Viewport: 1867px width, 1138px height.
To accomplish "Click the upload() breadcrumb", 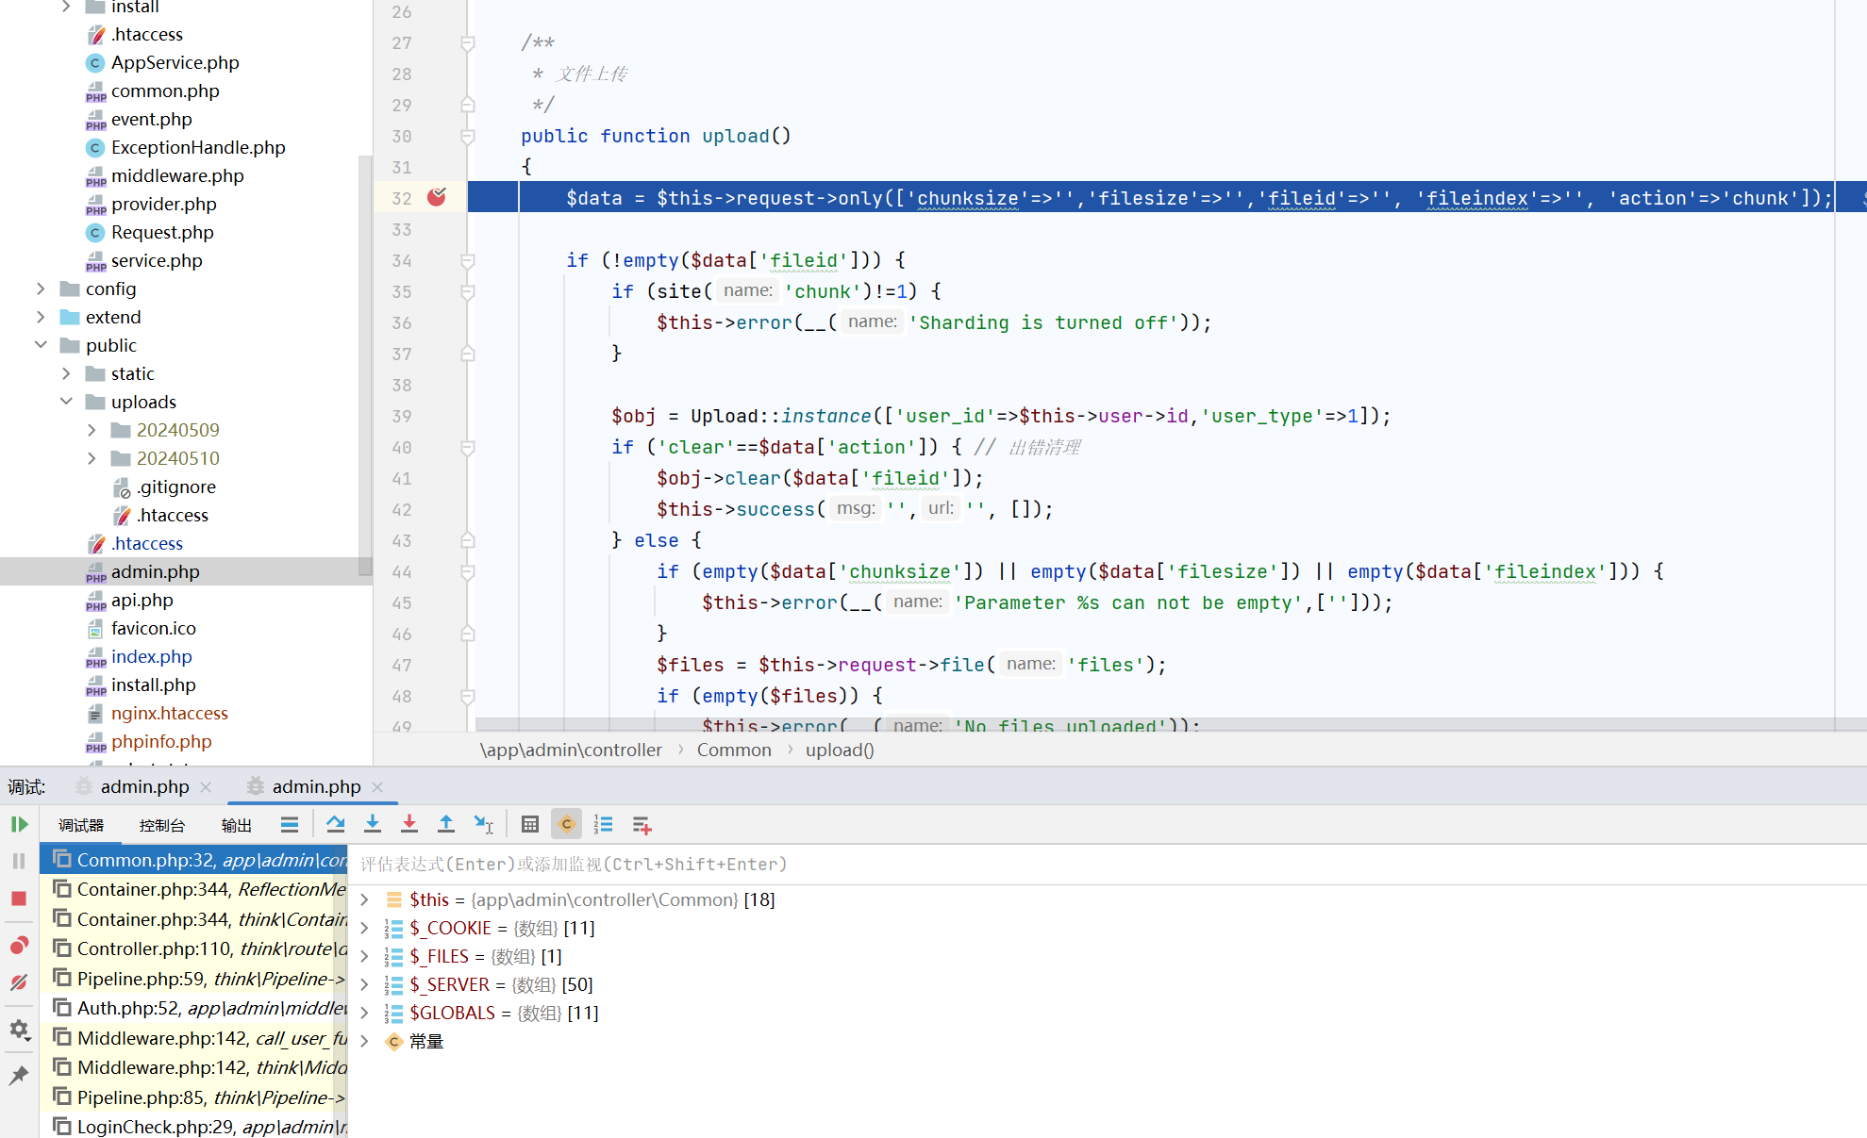I will pyautogui.click(x=840, y=750).
